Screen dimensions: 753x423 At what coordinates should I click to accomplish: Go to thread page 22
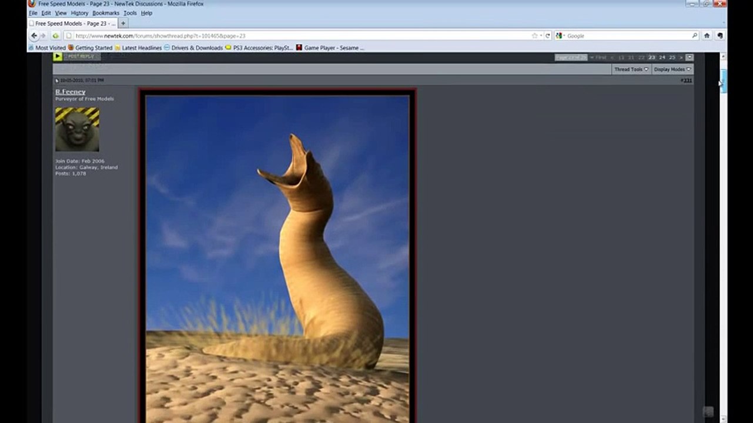(641, 58)
